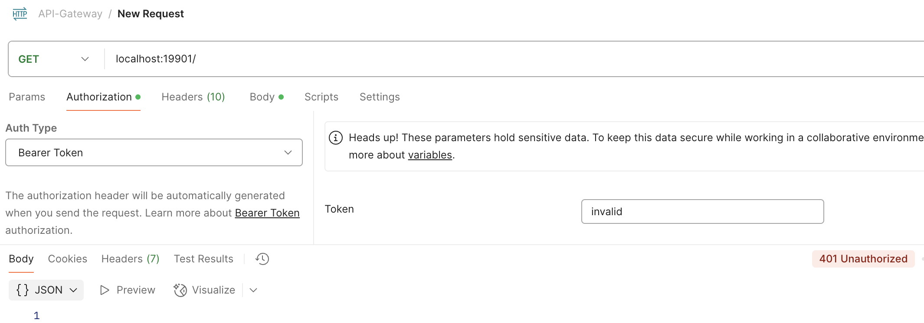Open the response history icon
This screenshot has height=323, width=924.
pyautogui.click(x=262, y=259)
